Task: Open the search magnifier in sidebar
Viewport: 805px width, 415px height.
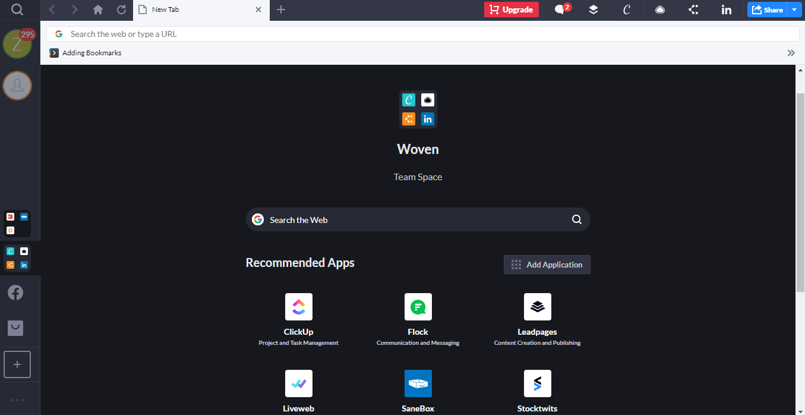Action: [x=17, y=10]
